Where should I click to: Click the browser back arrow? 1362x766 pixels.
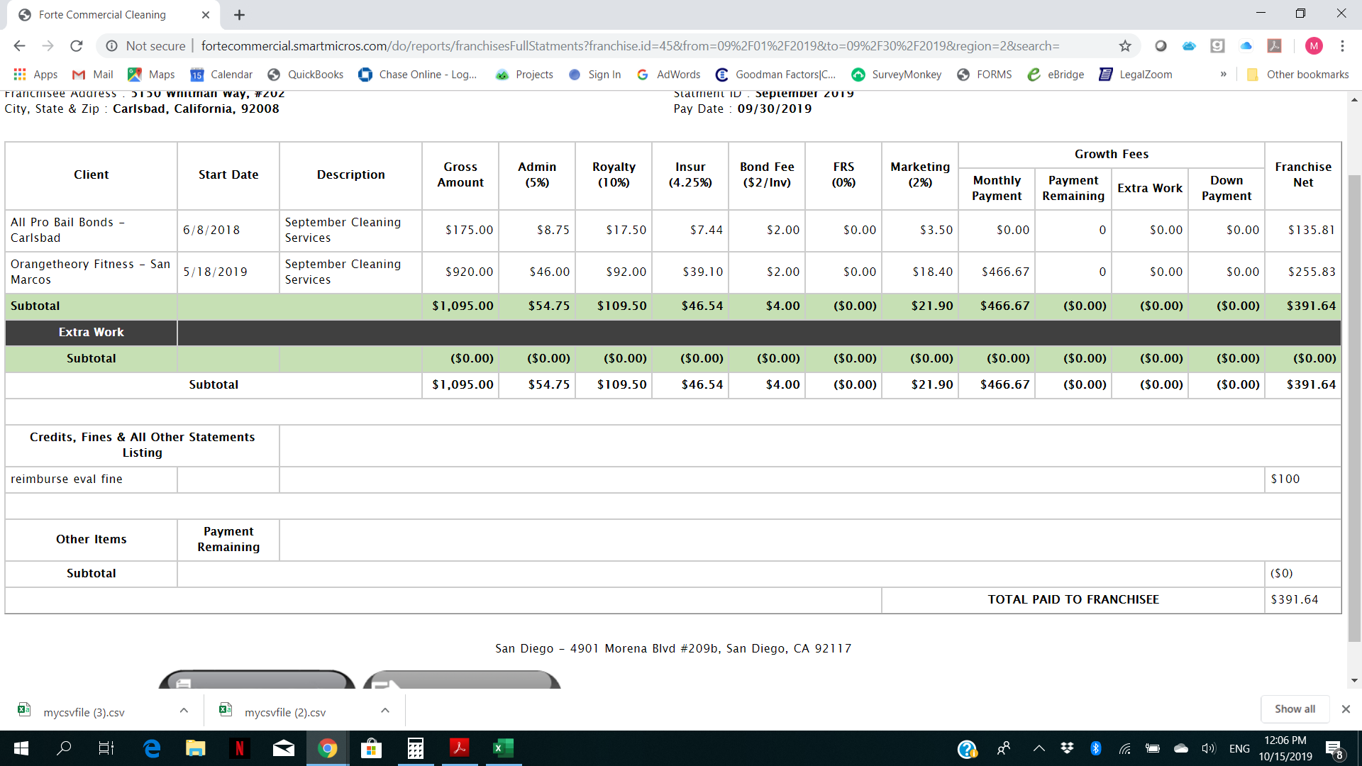[19, 46]
